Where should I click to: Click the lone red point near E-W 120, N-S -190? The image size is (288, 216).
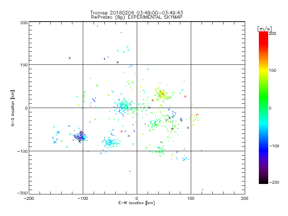coord(203,190)
